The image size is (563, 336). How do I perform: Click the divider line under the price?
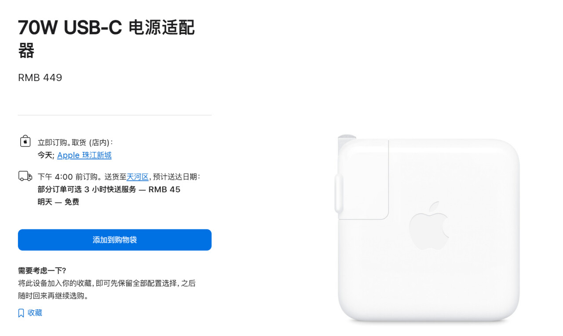(x=115, y=115)
